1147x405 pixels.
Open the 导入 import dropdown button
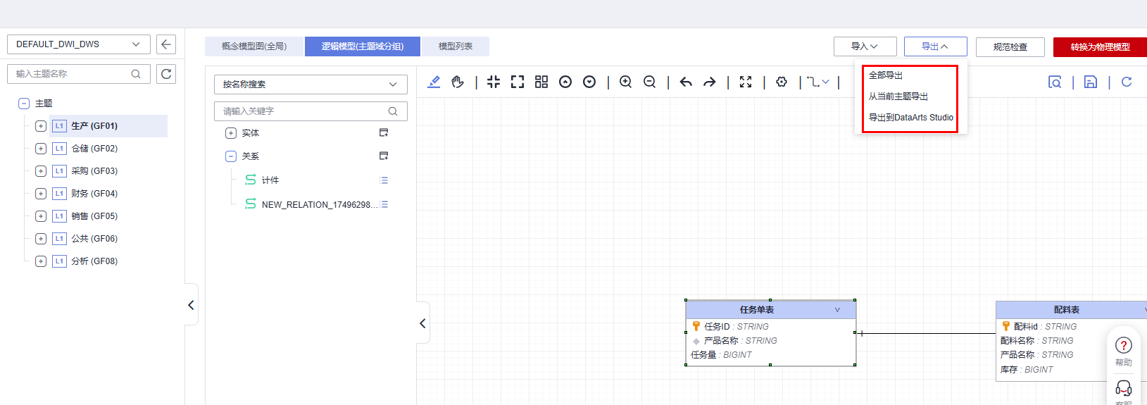click(x=865, y=46)
